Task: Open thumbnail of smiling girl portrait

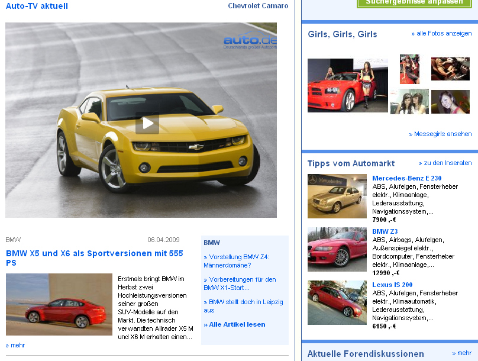Action: pos(450,102)
